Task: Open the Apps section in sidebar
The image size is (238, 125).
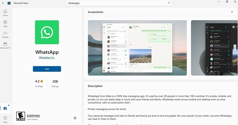Action: coord(5,24)
